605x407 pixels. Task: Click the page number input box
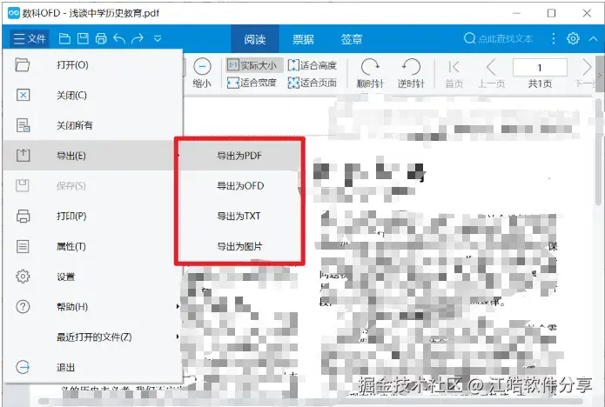coord(540,68)
